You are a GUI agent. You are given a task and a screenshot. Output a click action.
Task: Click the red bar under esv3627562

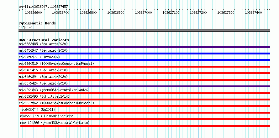point(144,106)
